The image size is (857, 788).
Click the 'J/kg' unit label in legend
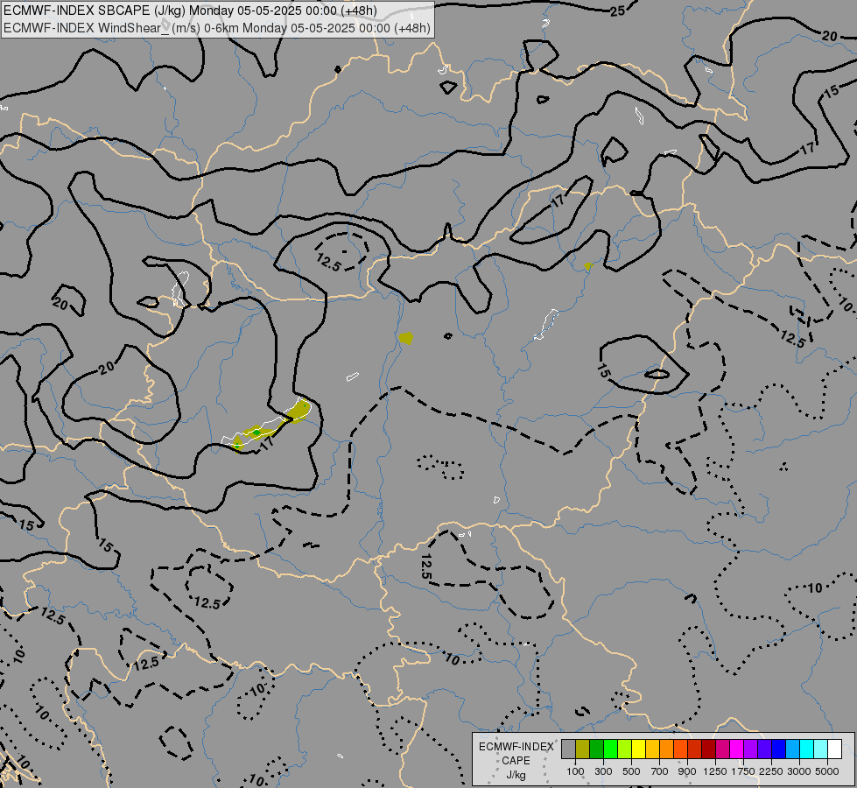pos(516,775)
